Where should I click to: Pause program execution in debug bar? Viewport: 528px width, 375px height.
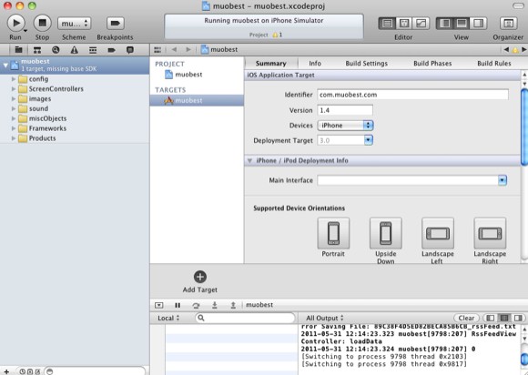pyautogui.click(x=178, y=305)
